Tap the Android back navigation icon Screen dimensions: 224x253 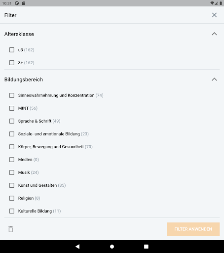click(x=77, y=247)
